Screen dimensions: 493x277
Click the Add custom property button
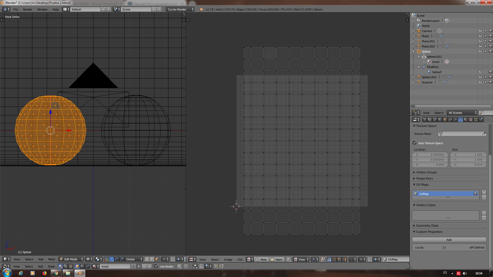[x=449, y=240]
